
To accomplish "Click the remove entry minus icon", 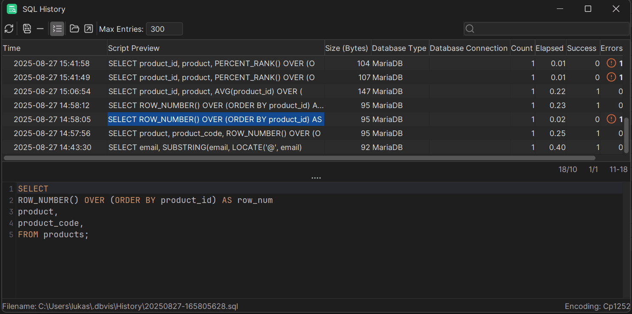I will (40, 29).
